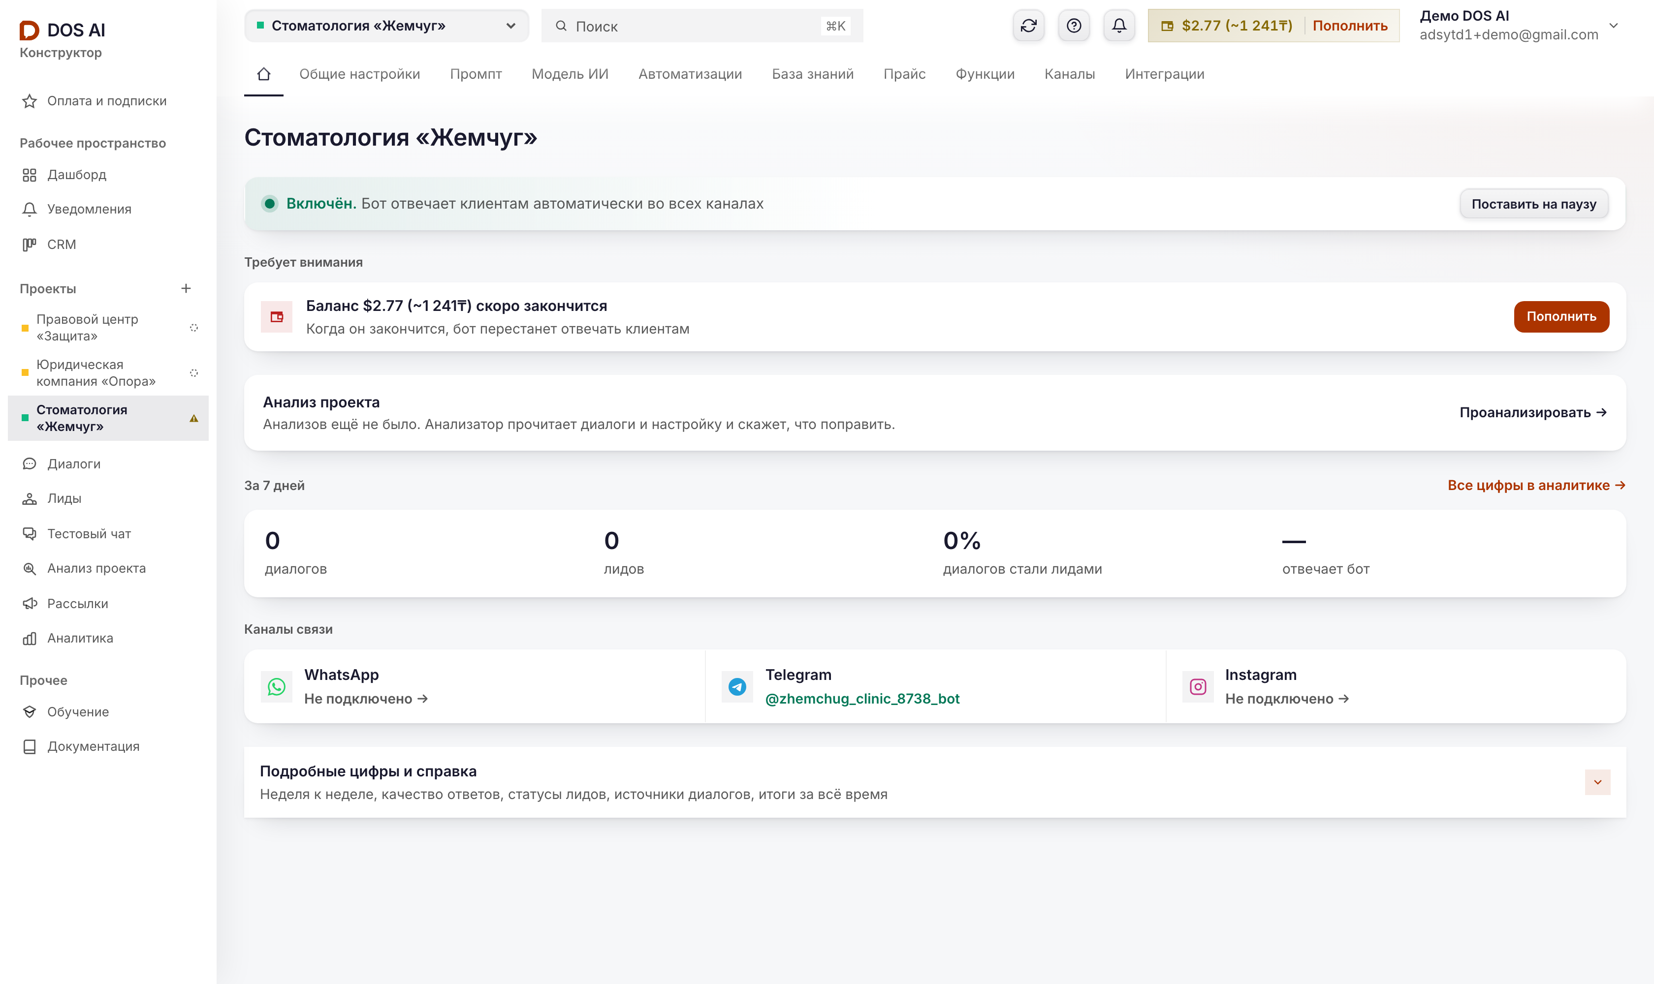Open the project selector Стоматология «Жемчуг» dropdown

tap(387, 26)
